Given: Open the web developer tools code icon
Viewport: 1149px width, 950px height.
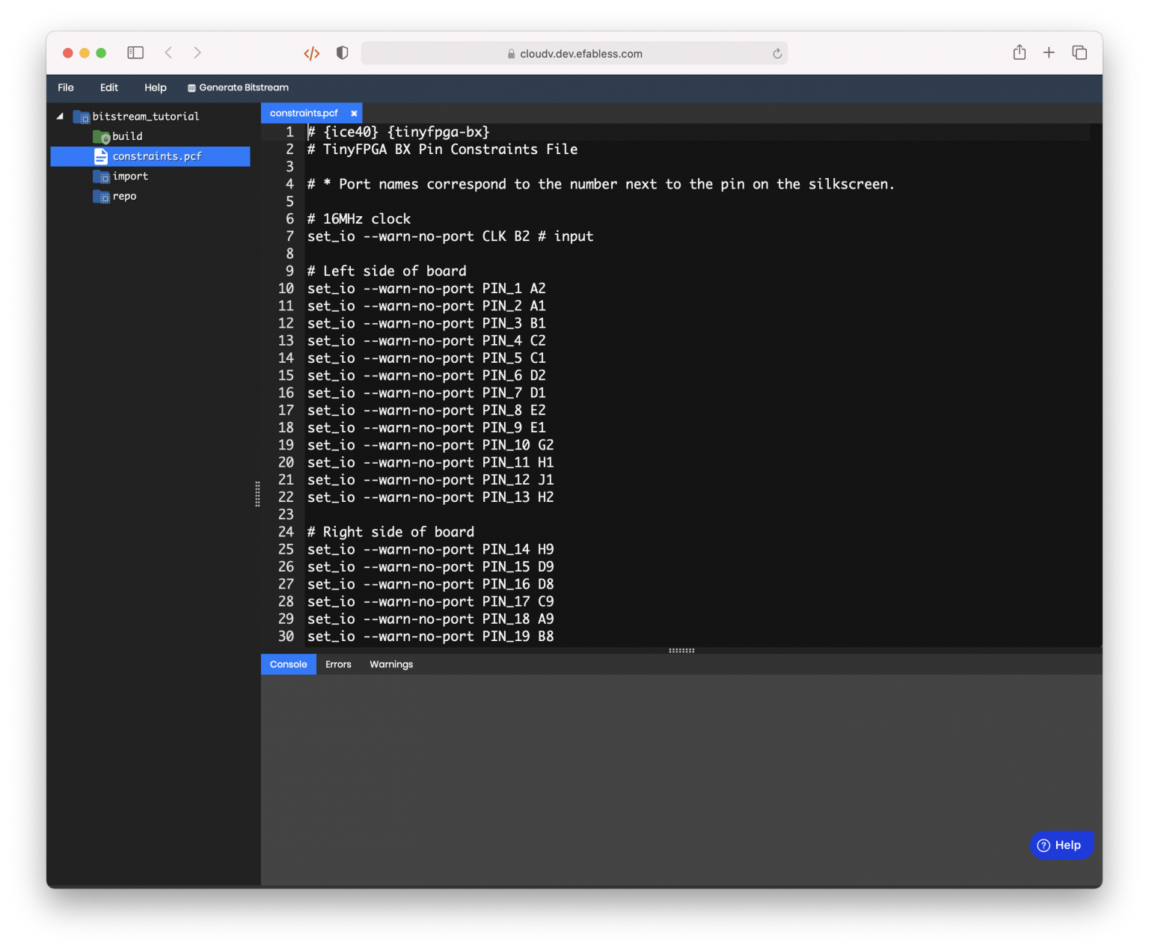Looking at the screenshot, I should tap(312, 53).
